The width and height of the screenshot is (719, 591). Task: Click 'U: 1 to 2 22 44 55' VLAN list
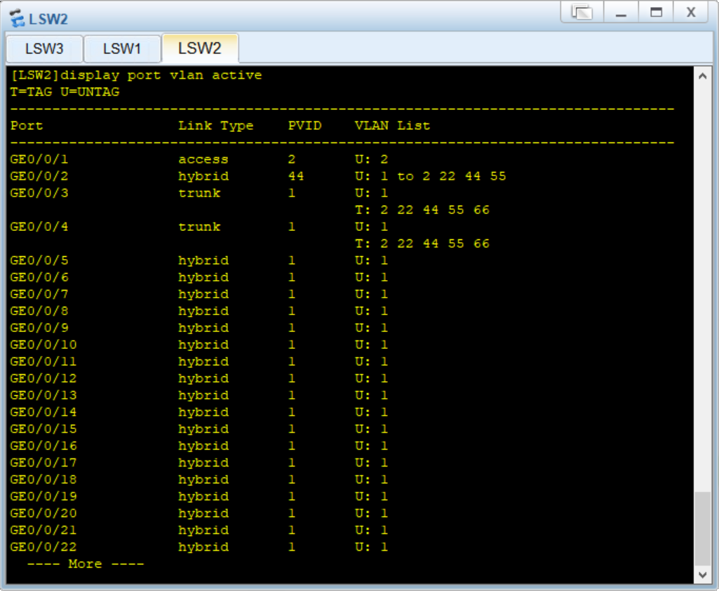[430, 176]
